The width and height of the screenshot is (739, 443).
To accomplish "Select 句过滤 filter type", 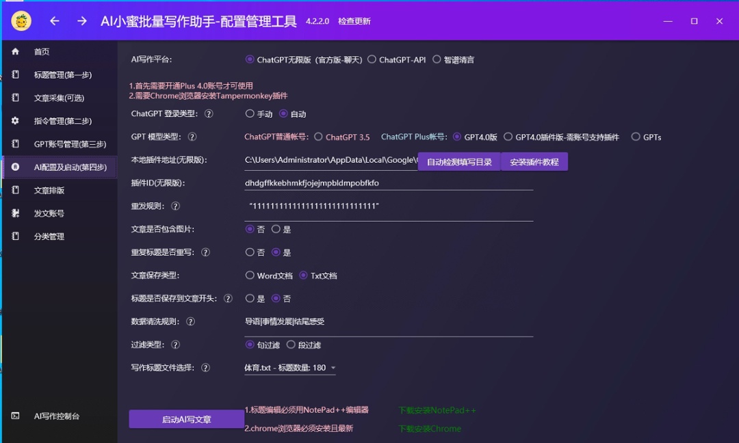I will [x=263, y=345].
